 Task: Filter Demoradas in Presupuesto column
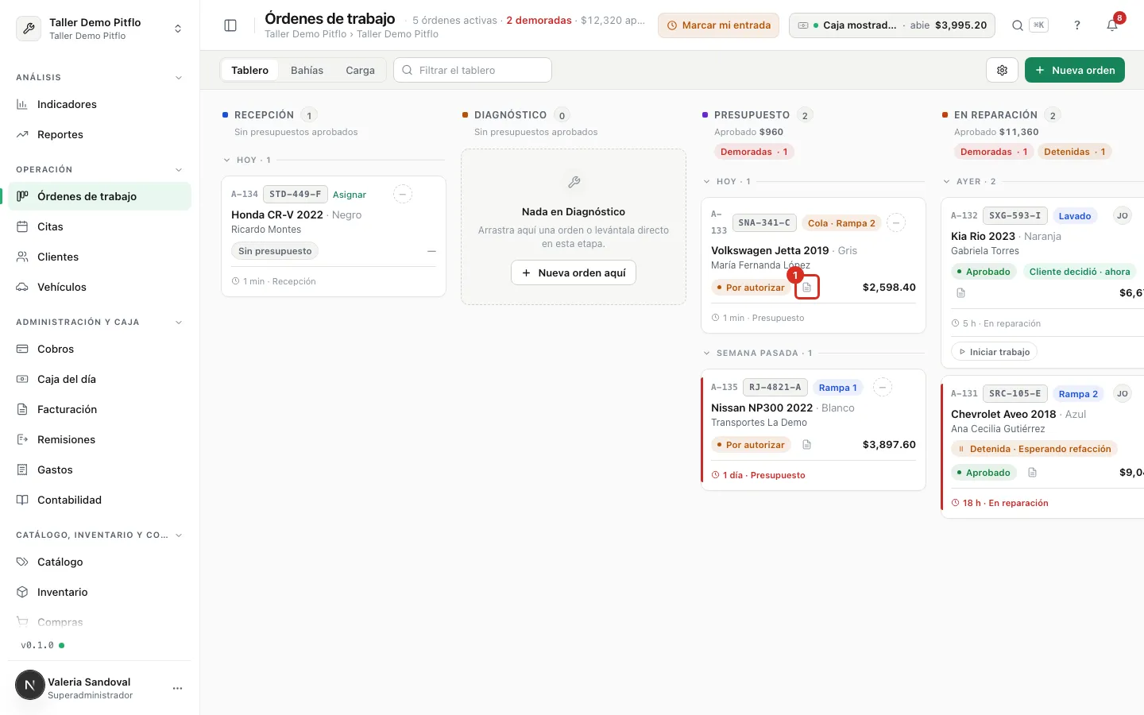(754, 152)
